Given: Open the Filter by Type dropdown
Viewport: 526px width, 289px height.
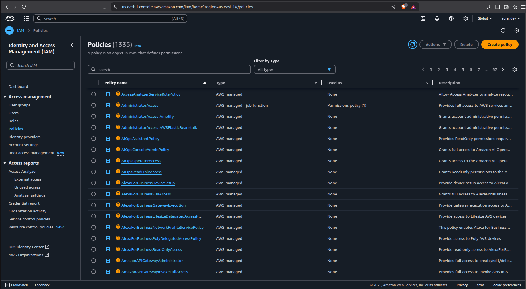Looking at the screenshot, I should point(295,69).
